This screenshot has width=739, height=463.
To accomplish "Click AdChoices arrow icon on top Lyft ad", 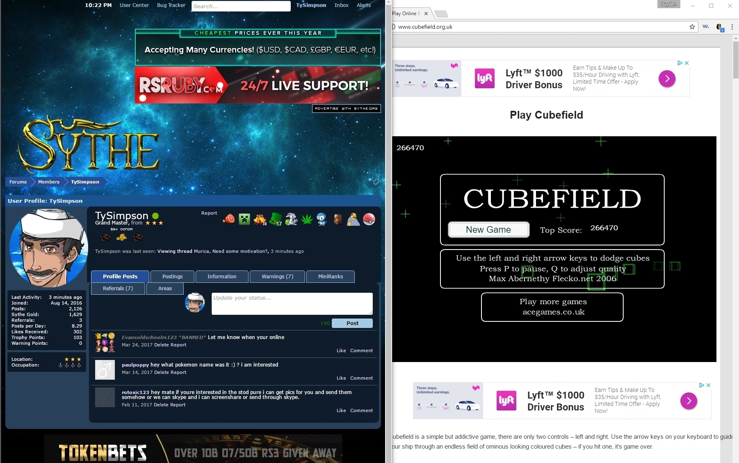I will 680,63.
